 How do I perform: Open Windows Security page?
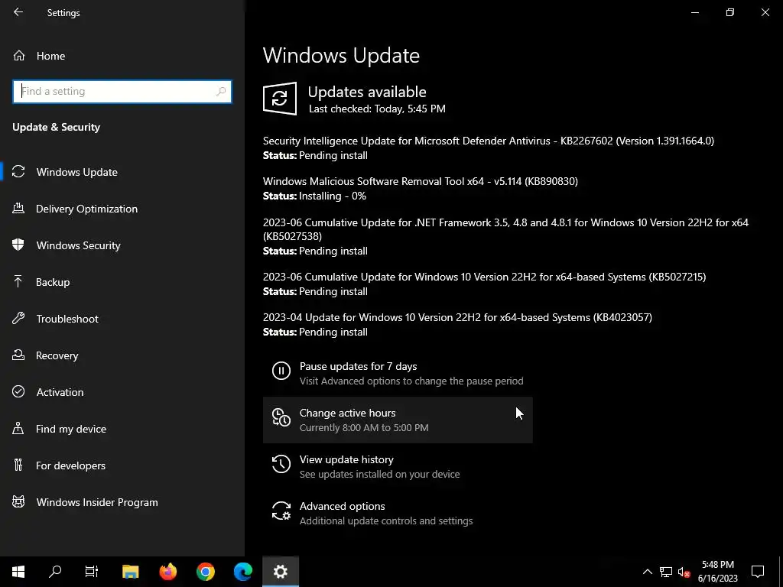coord(122,245)
